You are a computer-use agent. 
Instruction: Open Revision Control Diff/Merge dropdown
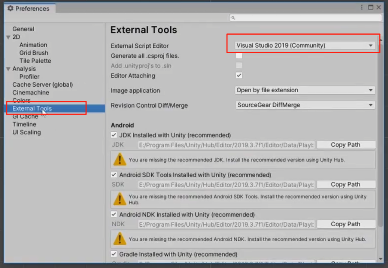(x=305, y=105)
